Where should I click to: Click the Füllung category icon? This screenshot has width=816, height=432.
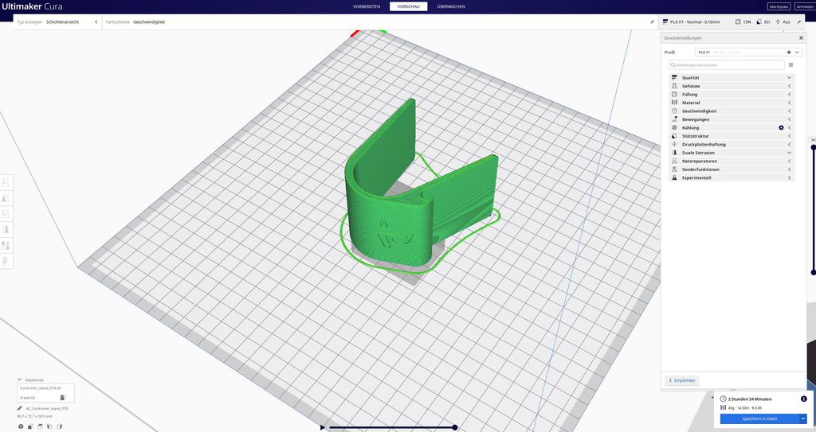click(674, 94)
